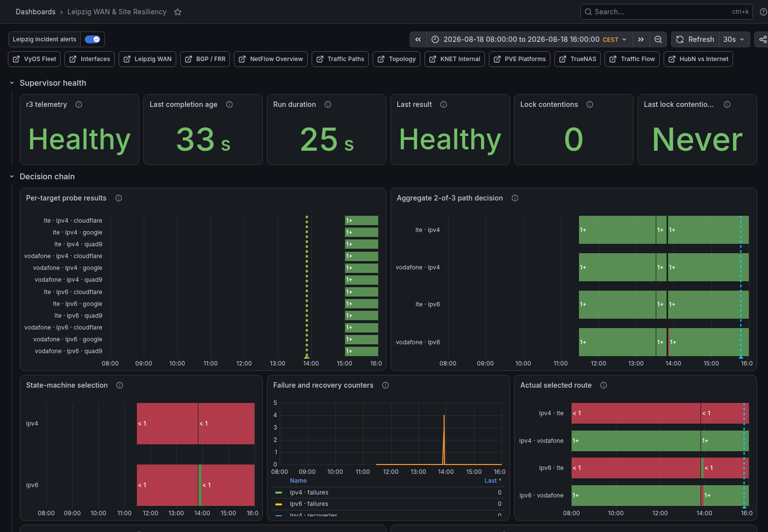Click the Lock contentions value 0
The image size is (768, 532).
tap(574, 139)
